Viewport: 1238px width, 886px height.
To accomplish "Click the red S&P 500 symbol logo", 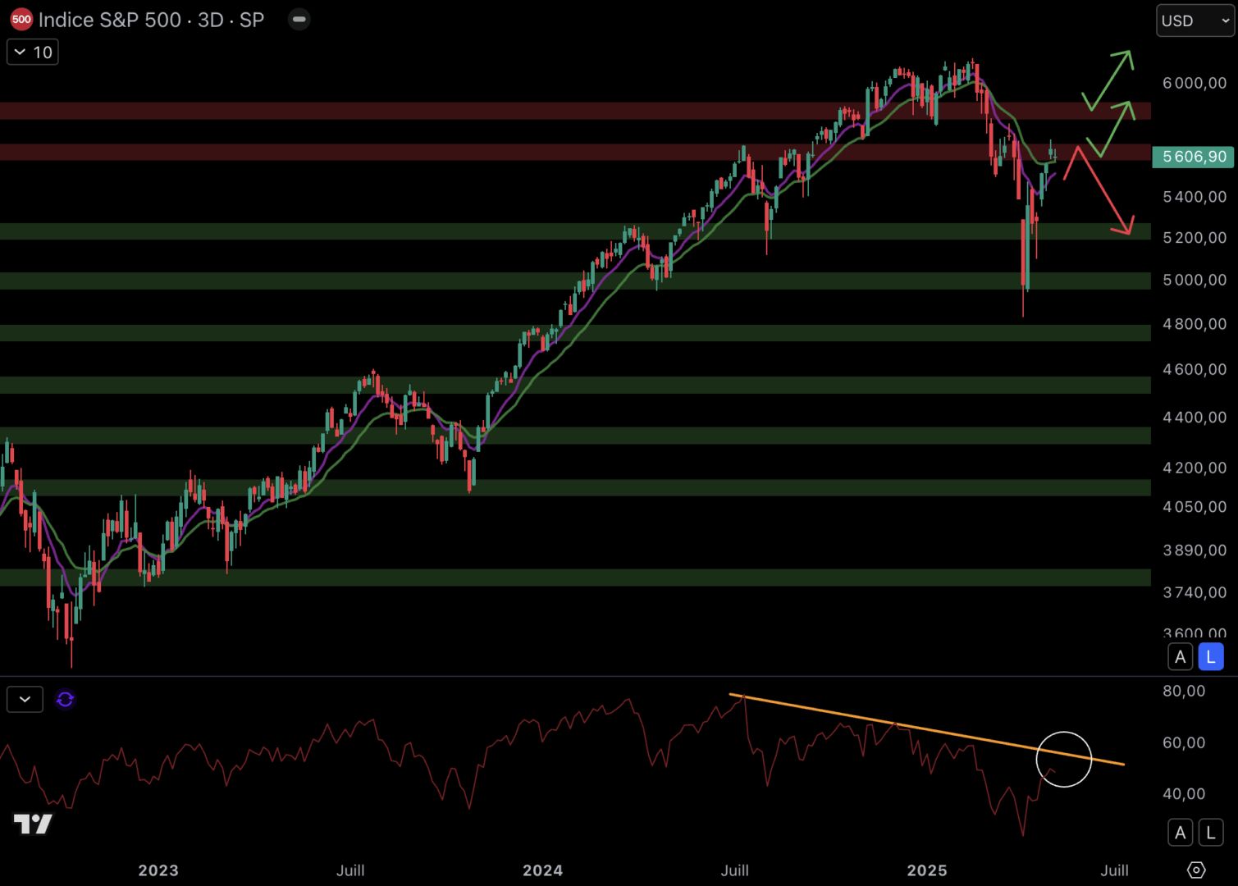I will [x=22, y=20].
